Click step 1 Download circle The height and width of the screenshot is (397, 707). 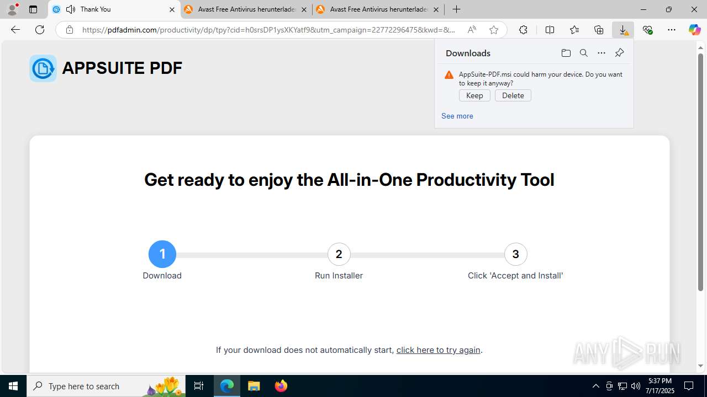point(162,254)
